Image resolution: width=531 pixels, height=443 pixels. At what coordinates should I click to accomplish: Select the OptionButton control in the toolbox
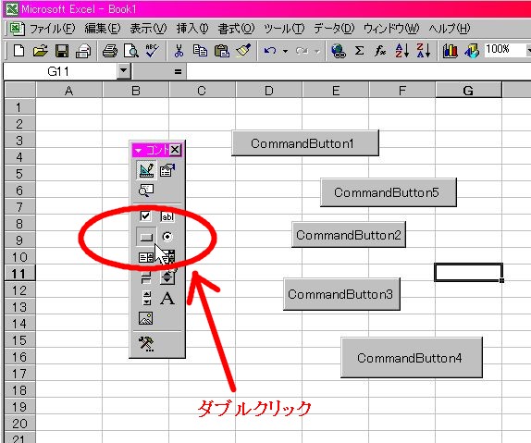167,237
